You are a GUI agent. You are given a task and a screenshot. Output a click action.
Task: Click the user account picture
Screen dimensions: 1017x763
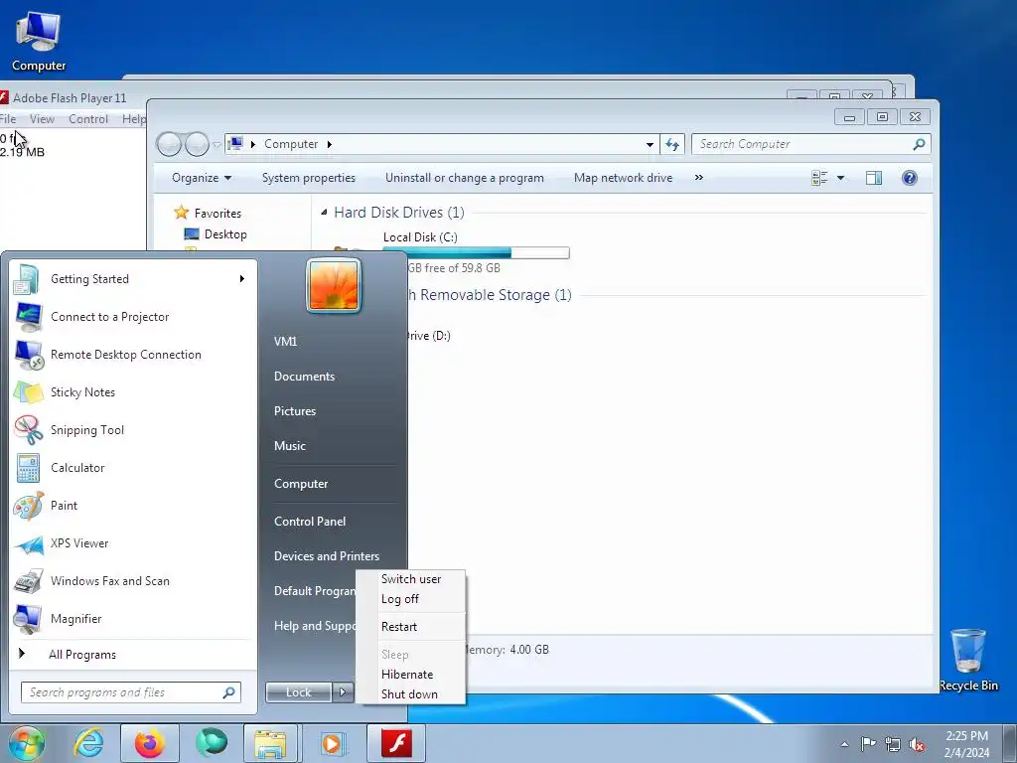(x=334, y=285)
